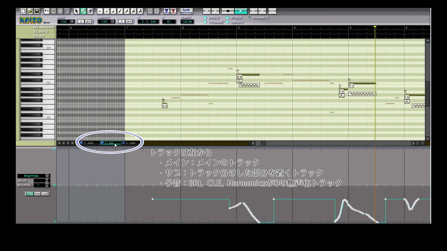Click the VALUE stepper field
Screen dimensions: 447x251
pos(41,180)
